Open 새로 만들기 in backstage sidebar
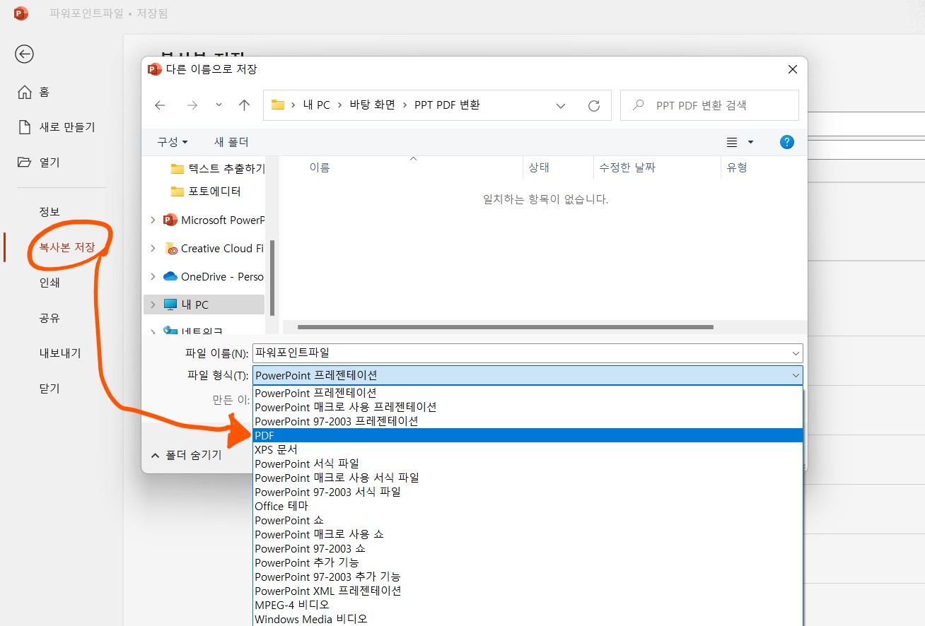This screenshot has height=626, width=925. pos(56,127)
